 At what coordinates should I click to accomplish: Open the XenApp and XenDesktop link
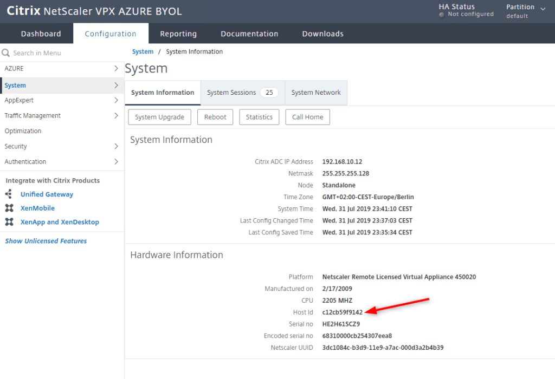tap(60, 221)
